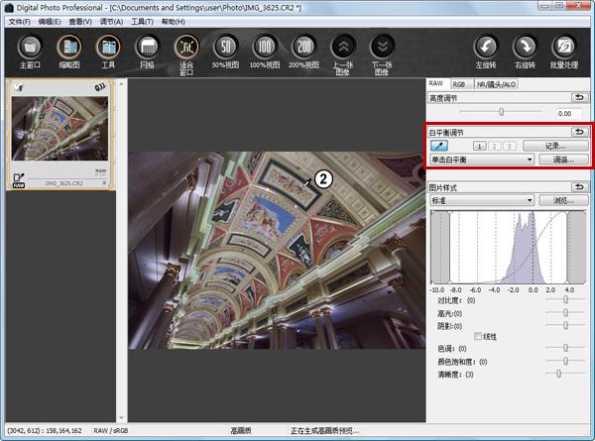Click the thumbnail panel scroll up arrow

(121, 84)
